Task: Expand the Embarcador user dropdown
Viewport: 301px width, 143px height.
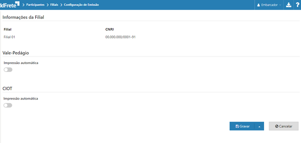Action: click(x=269, y=5)
